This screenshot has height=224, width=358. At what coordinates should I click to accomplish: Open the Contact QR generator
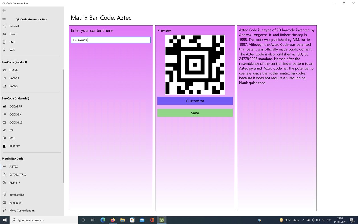14,26
